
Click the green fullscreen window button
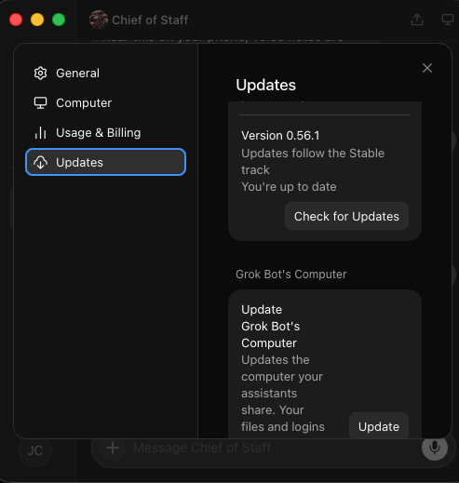coord(59,20)
